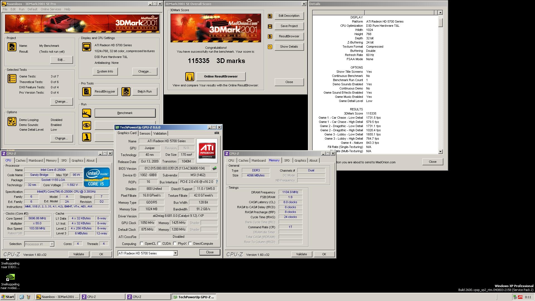
Task: Click the Edit Description icon in score window
Action: coord(270,16)
